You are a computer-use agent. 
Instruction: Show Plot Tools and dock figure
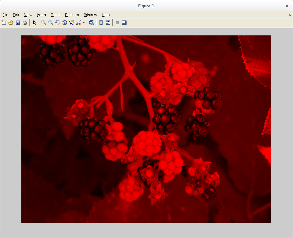[x=124, y=23]
